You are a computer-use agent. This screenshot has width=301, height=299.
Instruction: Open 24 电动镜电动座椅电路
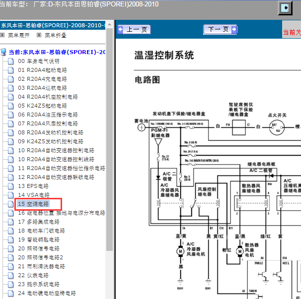(x=47, y=293)
